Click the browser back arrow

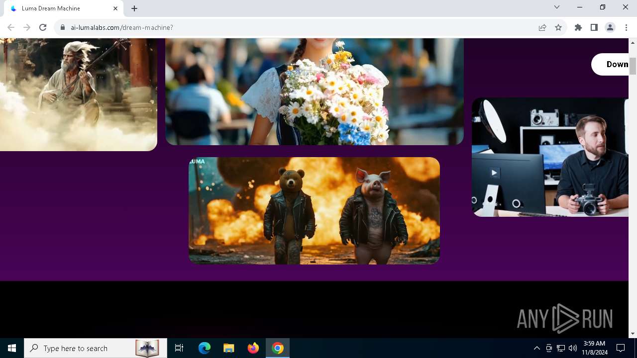coord(11,27)
